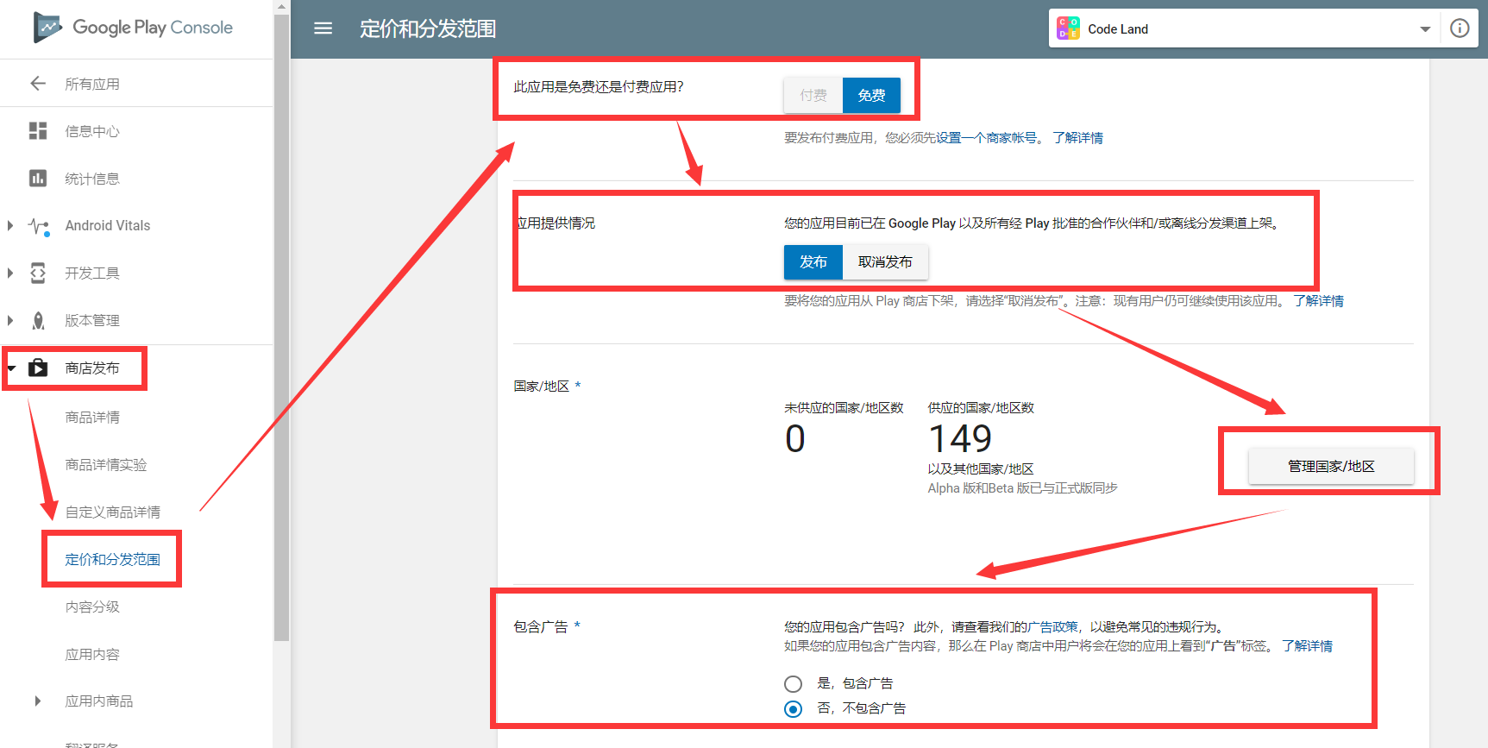The height and width of the screenshot is (748, 1488).
Task: Choose radio button 是，包含广告
Action: coord(793,684)
